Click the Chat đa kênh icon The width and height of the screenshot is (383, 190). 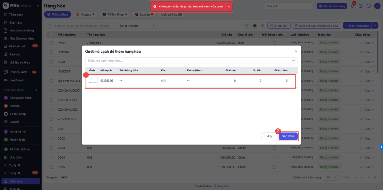click(6, 72)
